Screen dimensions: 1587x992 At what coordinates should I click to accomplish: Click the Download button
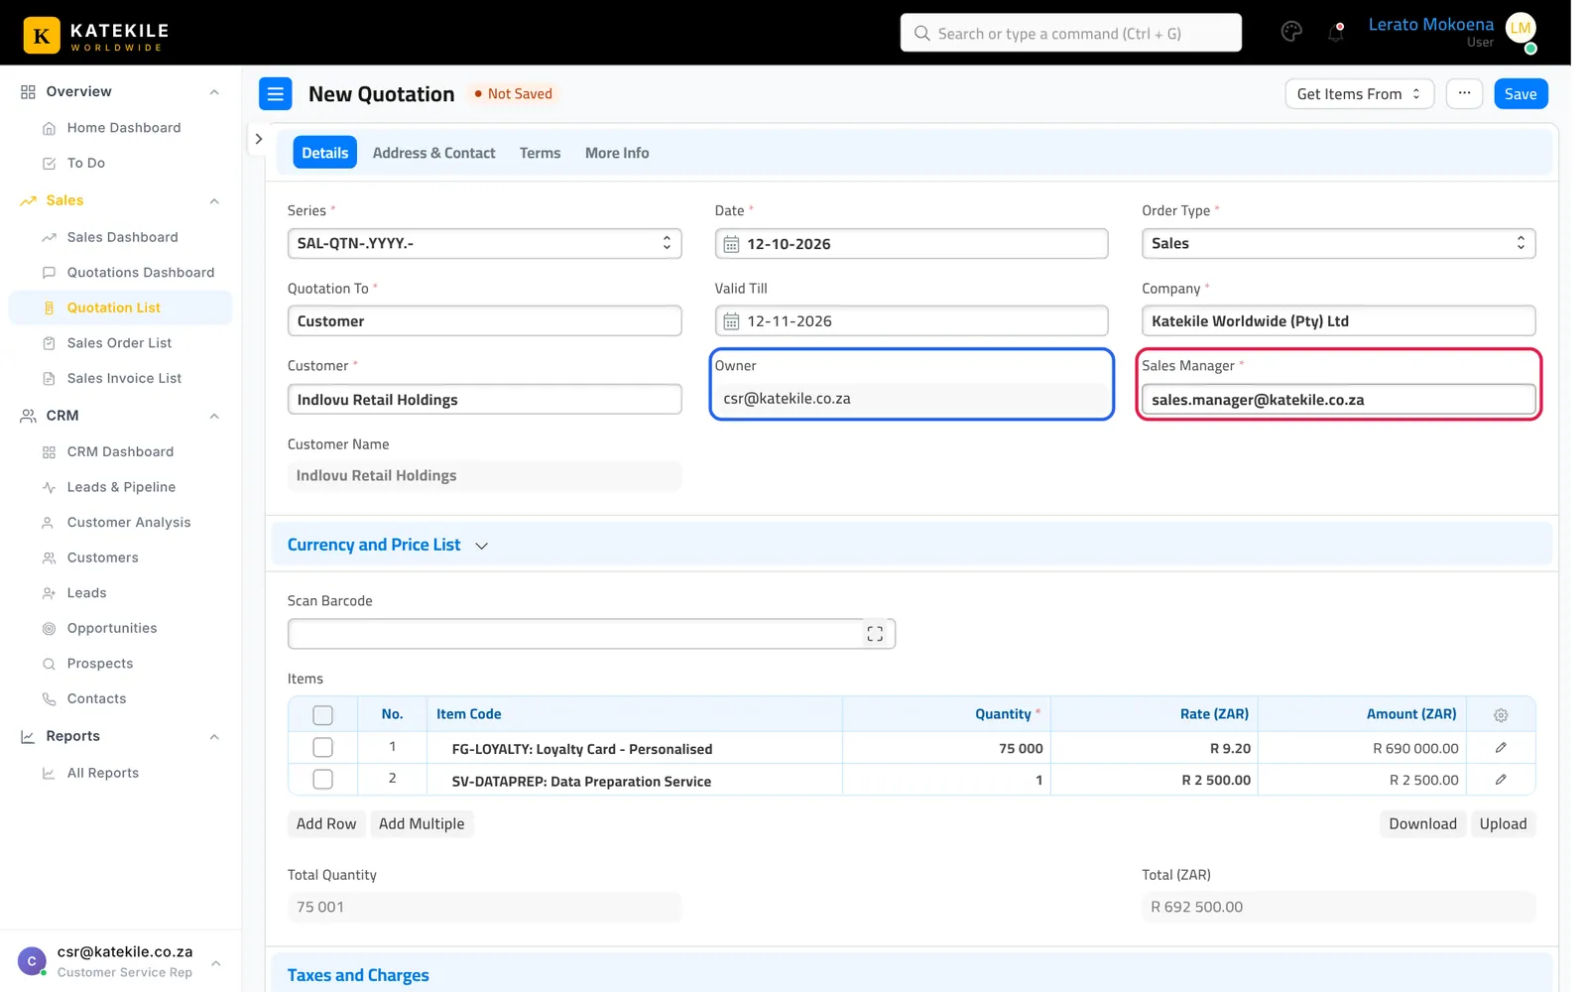pos(1422,824)
